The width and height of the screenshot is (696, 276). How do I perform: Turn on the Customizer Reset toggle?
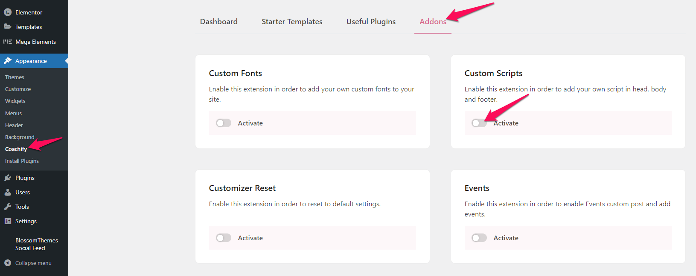tap(223, 238)
